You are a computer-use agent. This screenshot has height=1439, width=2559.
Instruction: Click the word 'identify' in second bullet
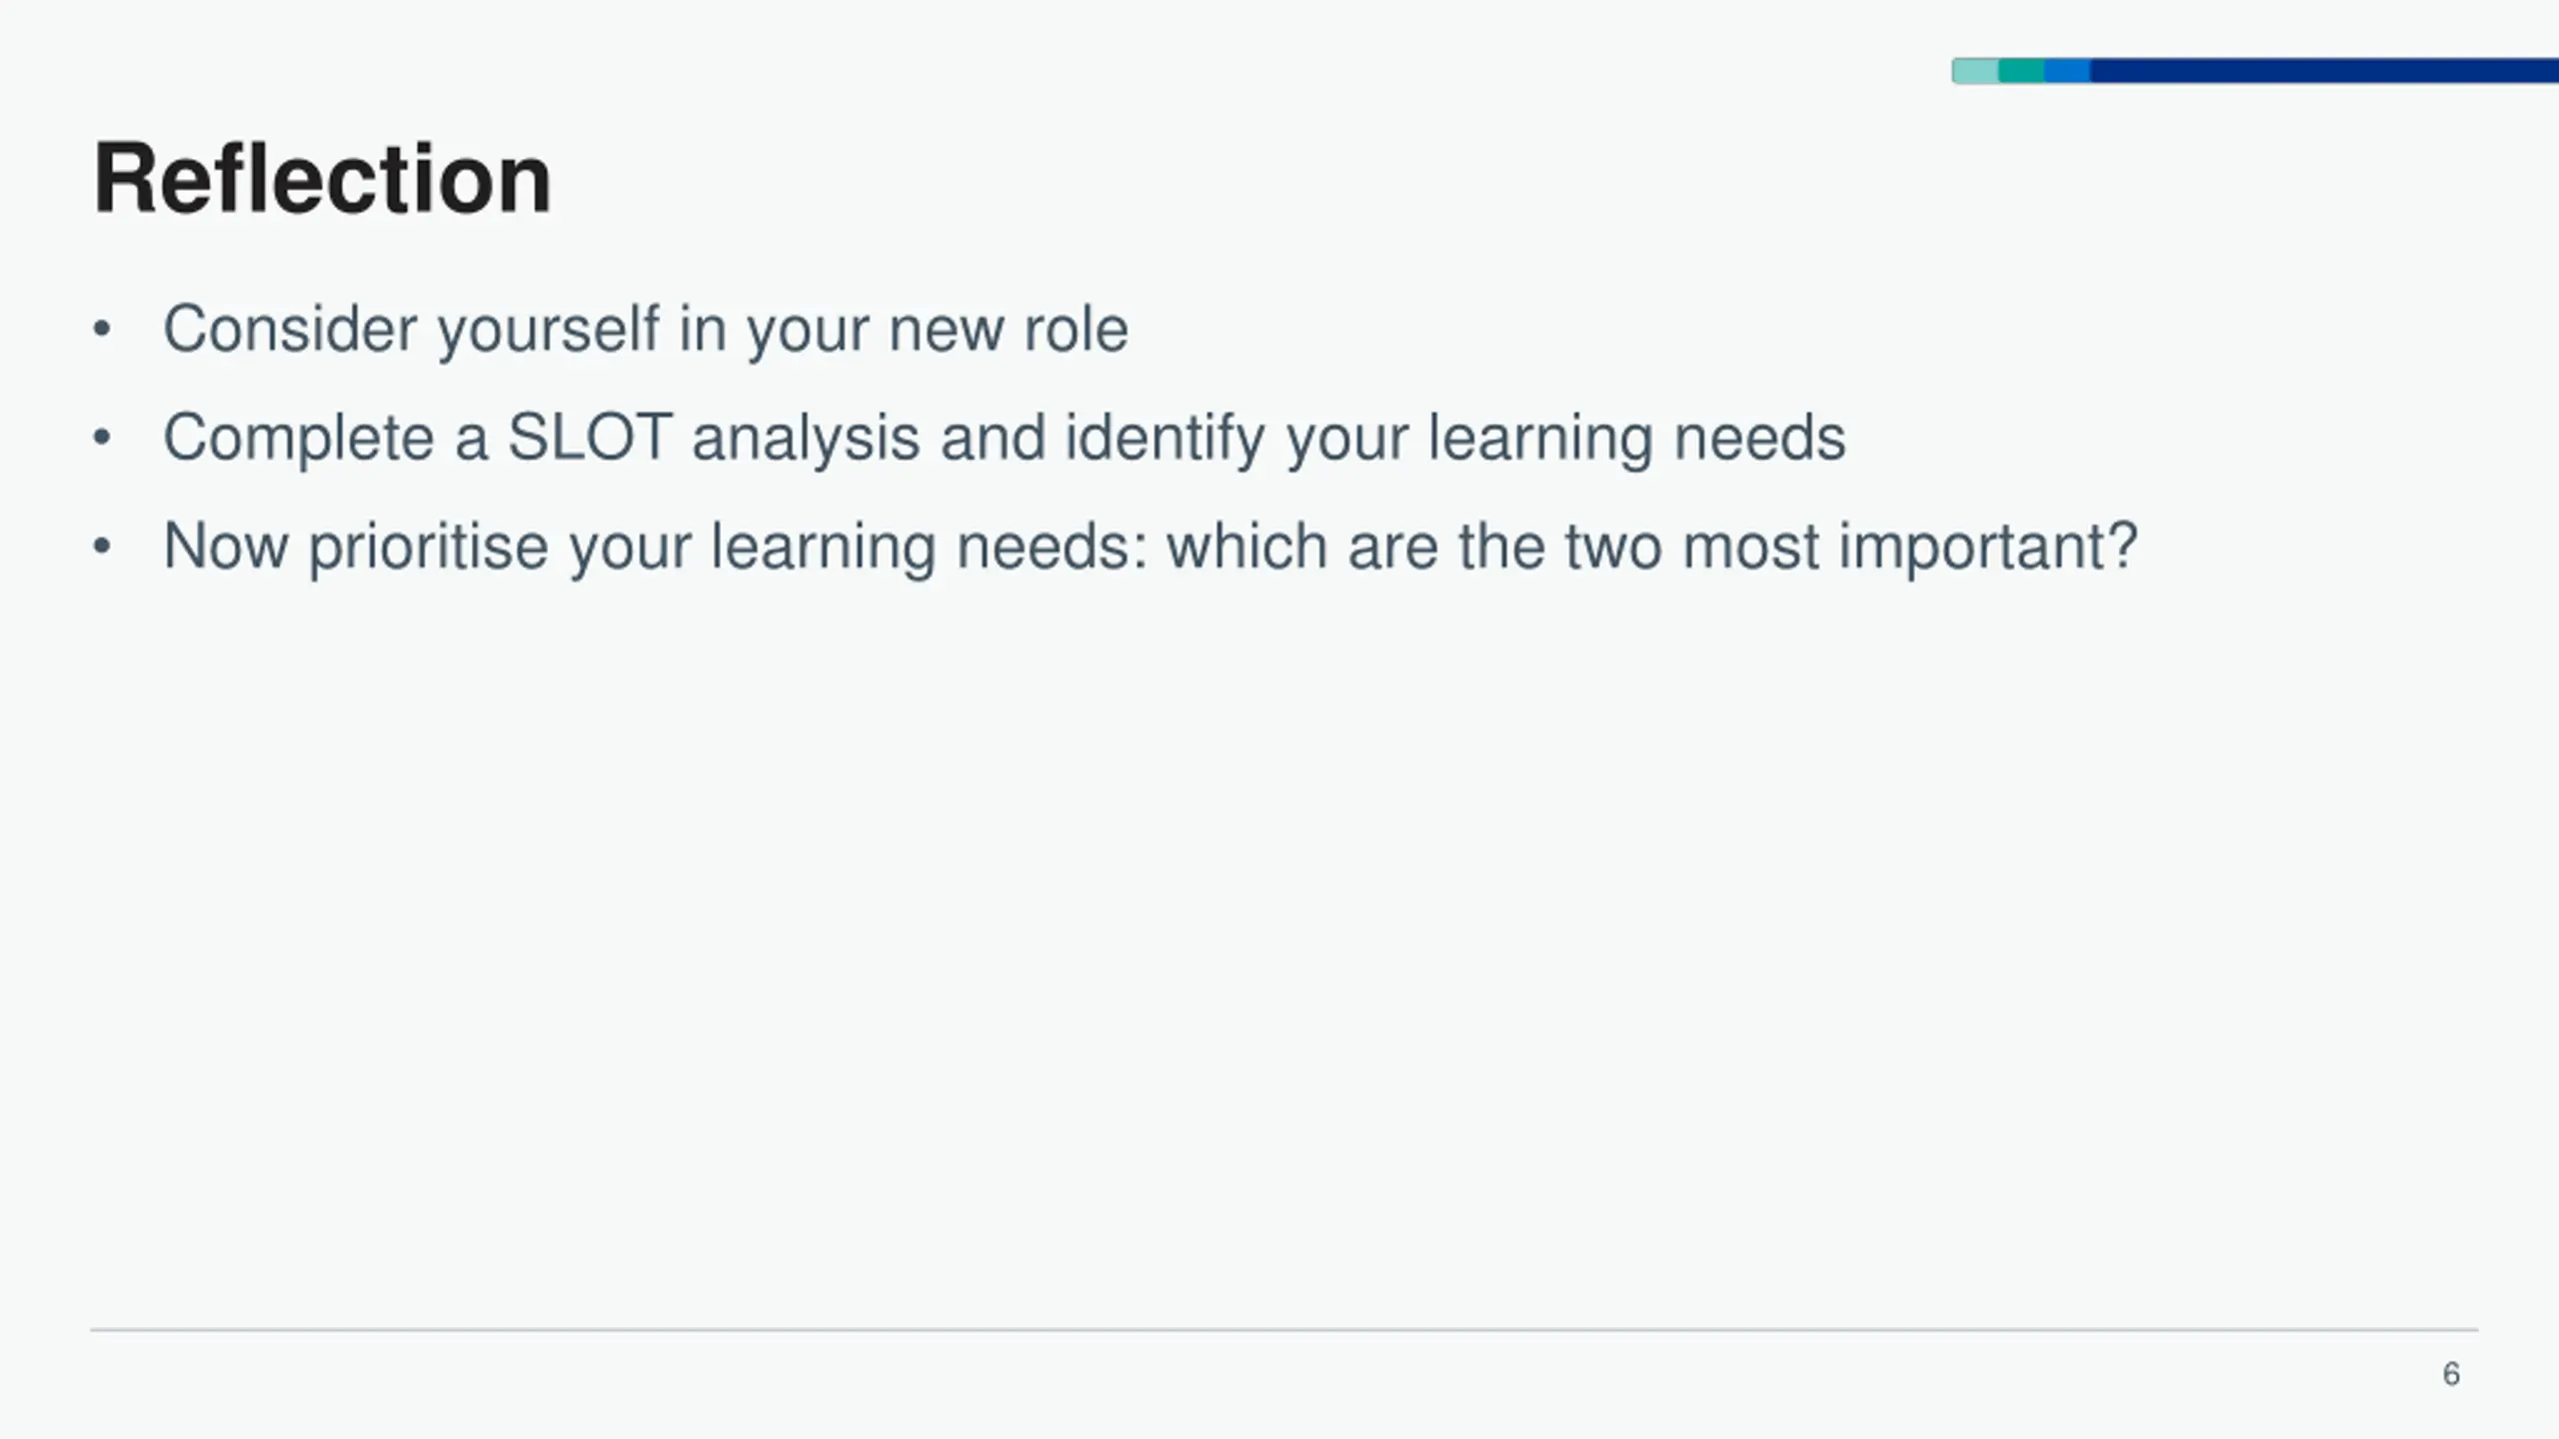1165,439
